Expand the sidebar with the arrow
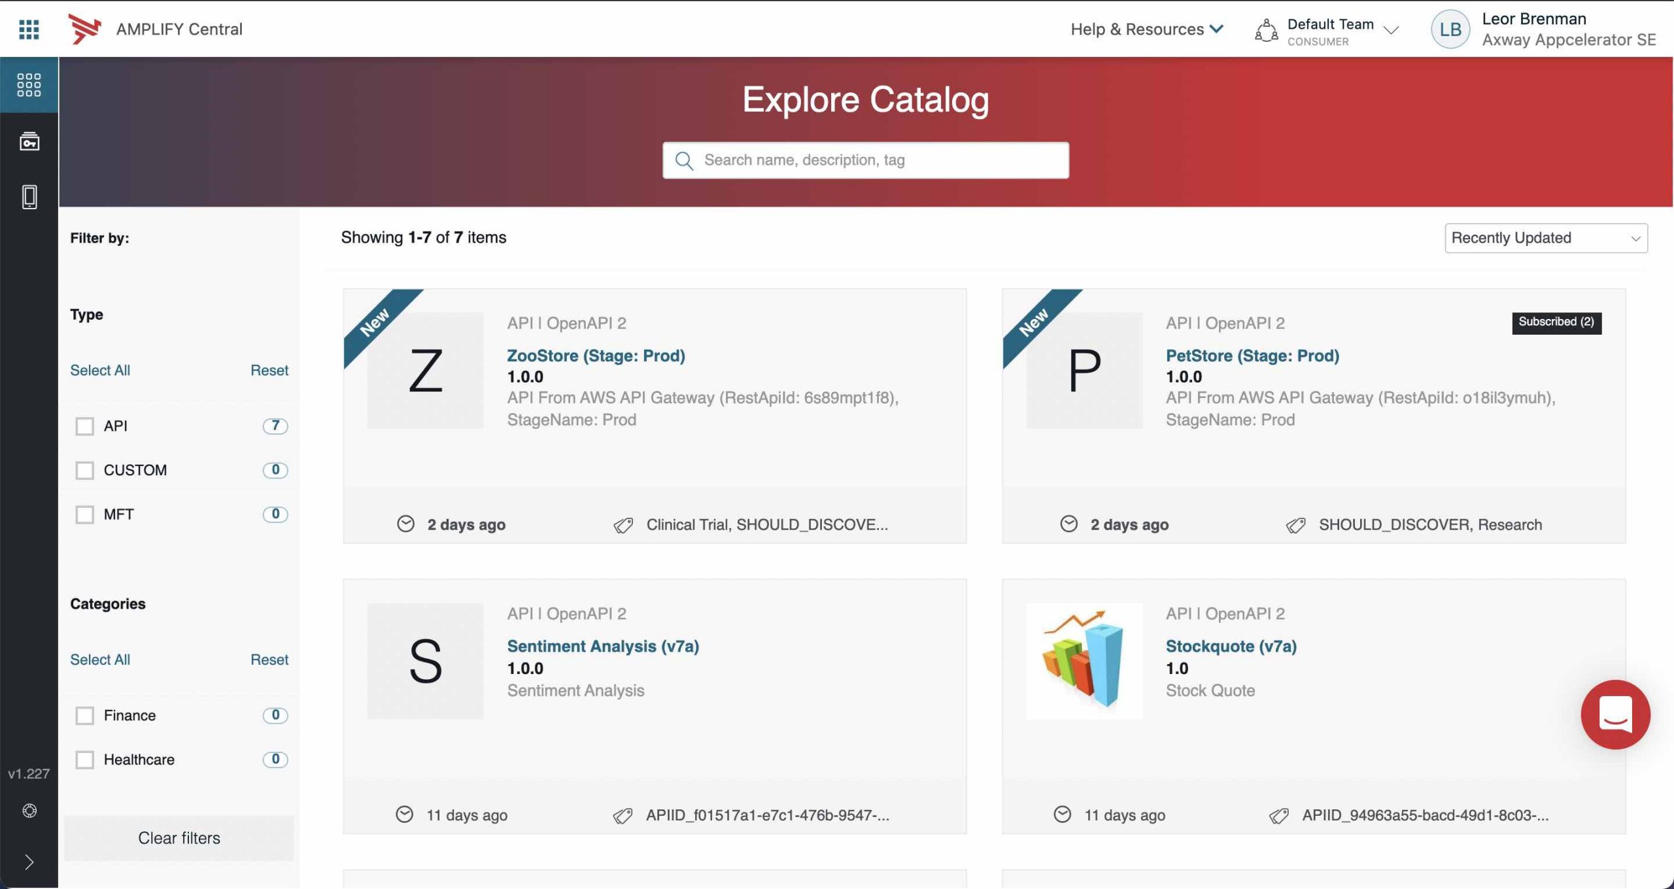Image resolution: width=1674 pixels, height=889 pixels. 29,862
